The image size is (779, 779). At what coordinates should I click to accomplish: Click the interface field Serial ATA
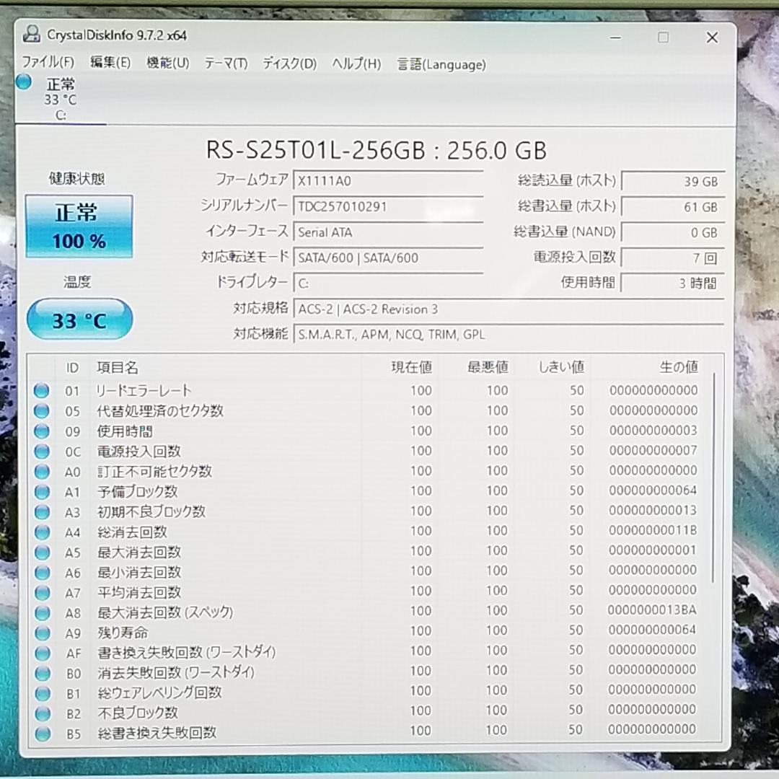pyautogui.click(x=388, y=232)
